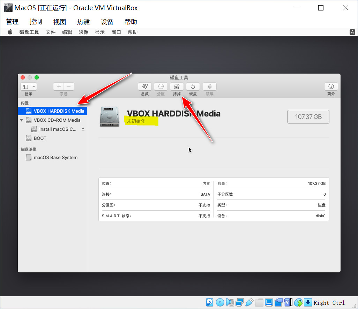
Task: Click the audio status bar icon
Action: coord(230,302)
